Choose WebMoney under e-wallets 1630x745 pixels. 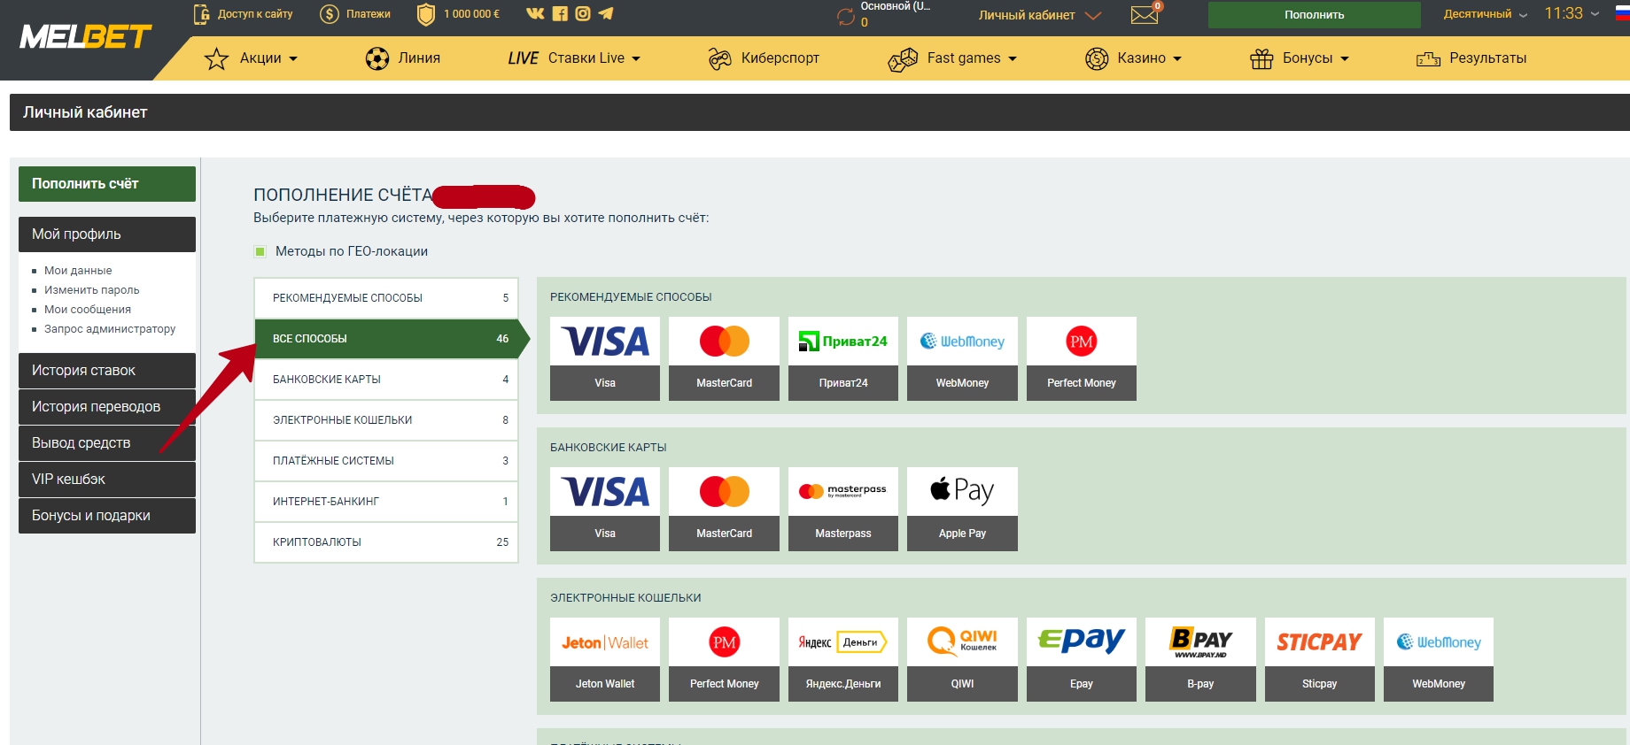(x=1439, y=659)
